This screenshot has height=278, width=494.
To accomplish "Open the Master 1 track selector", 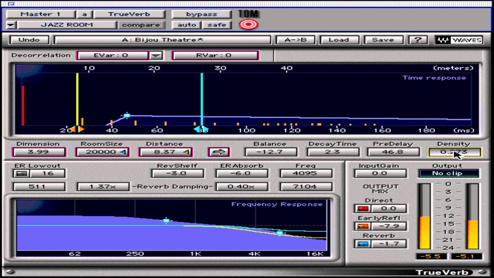I will point(41,14).
